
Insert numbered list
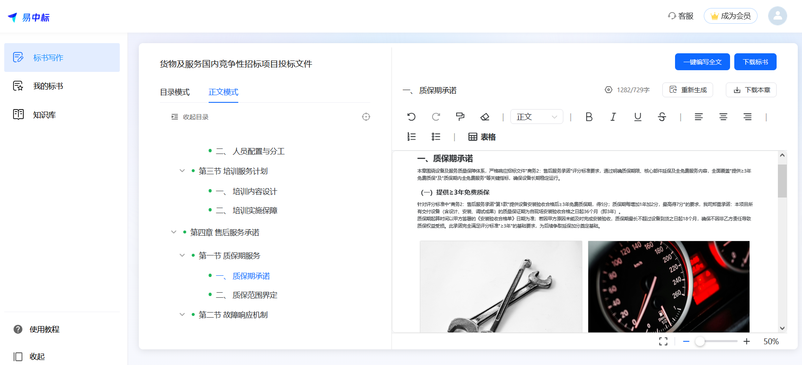click(411, 137)
